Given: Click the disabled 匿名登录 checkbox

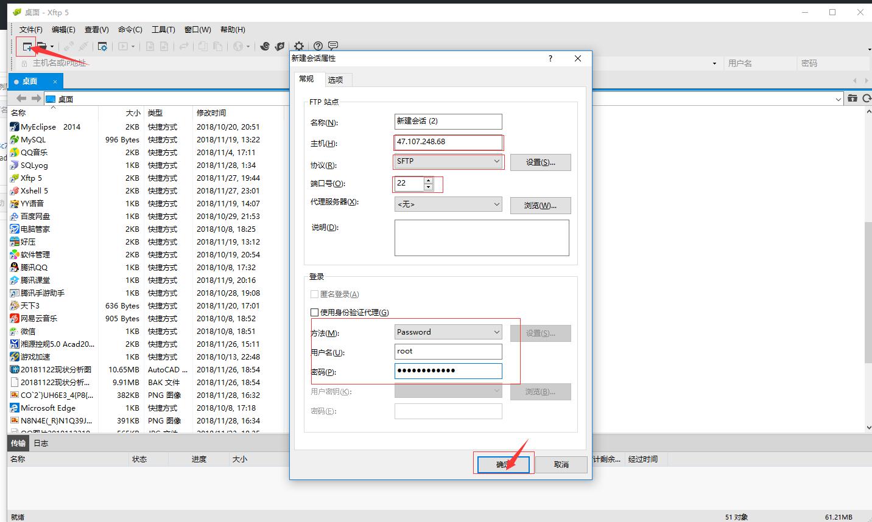Looking at the screenshot, I should click(315, 294).
